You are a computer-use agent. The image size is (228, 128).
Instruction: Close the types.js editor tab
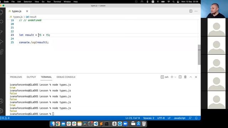click(27, 11)
